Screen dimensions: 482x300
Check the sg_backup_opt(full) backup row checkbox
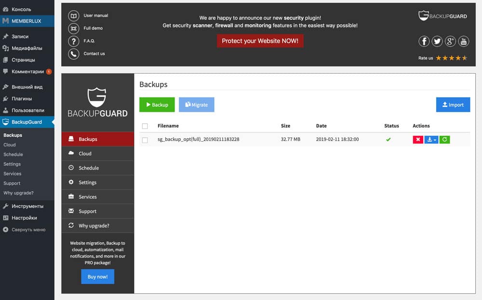tap(145, 140)
